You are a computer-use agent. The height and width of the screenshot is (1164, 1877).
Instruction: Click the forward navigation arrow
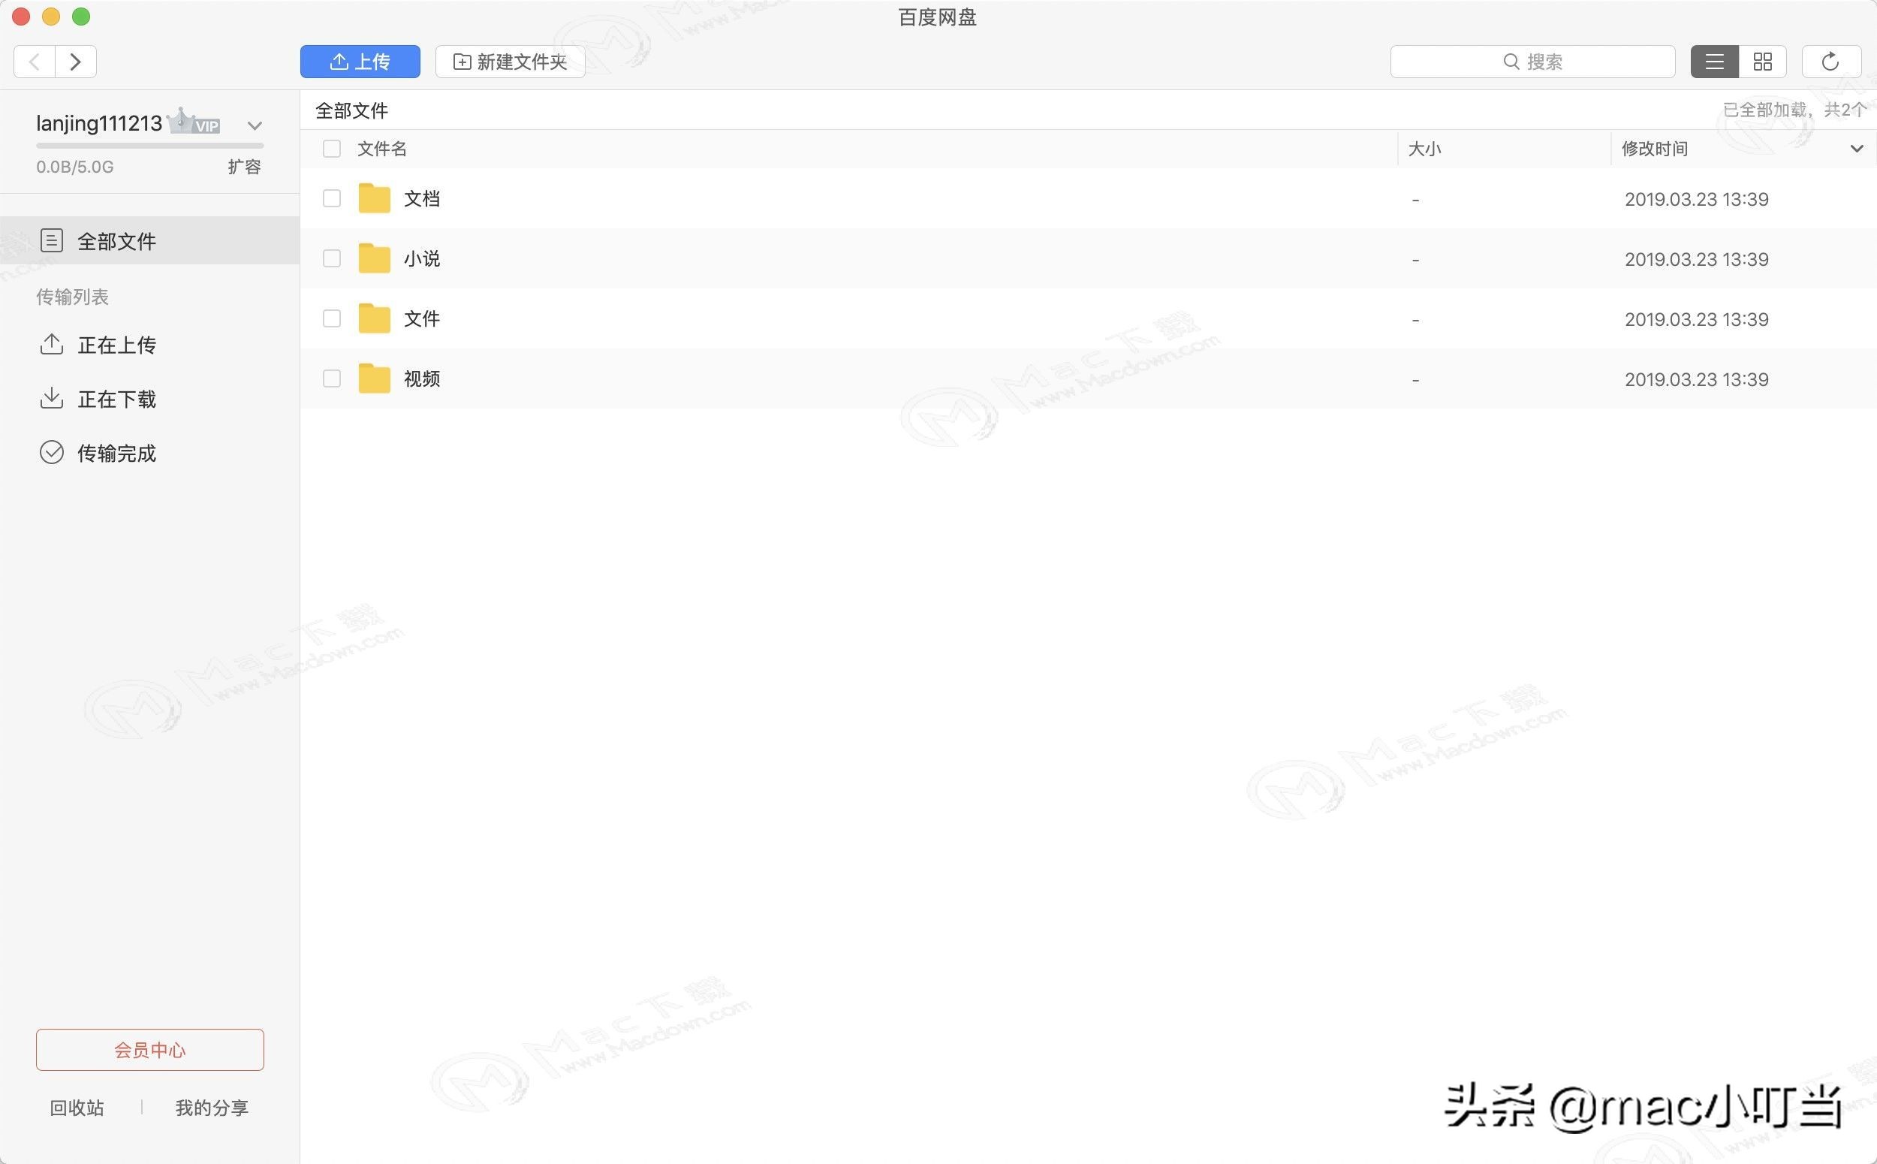(75, 61)
